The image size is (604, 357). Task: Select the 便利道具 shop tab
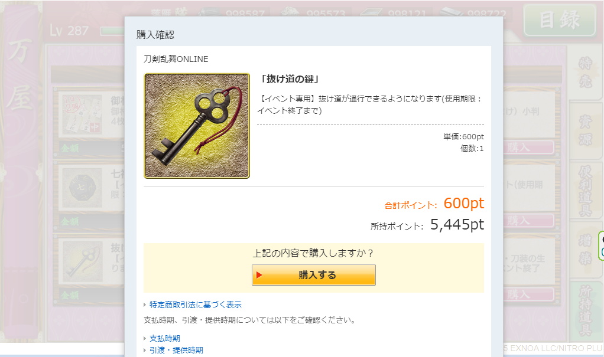[x=585, y=191]
